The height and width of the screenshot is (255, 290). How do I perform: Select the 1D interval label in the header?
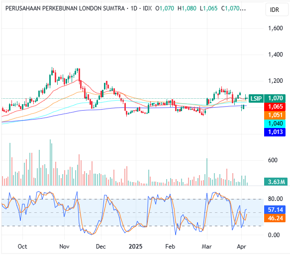point(134,8)
